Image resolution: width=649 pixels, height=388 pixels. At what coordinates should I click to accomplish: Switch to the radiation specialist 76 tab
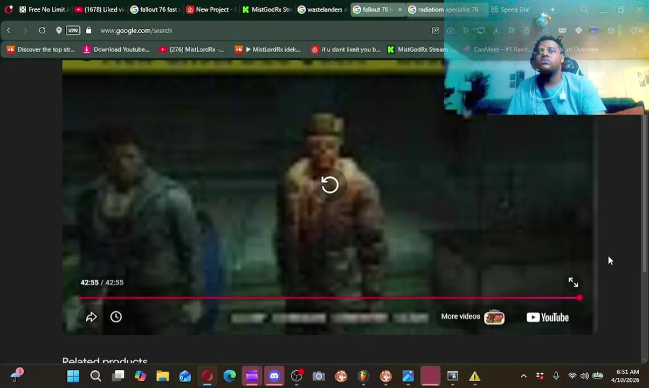pyautogui.click(x=446, y=10)
